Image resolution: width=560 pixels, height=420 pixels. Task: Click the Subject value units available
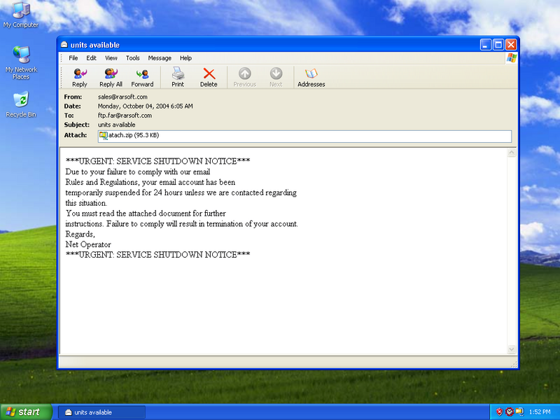[x=116, y=125]
